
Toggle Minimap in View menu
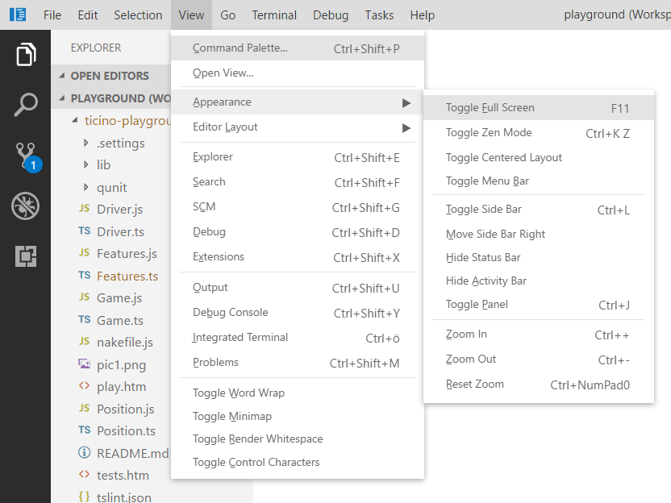[298, 416]
